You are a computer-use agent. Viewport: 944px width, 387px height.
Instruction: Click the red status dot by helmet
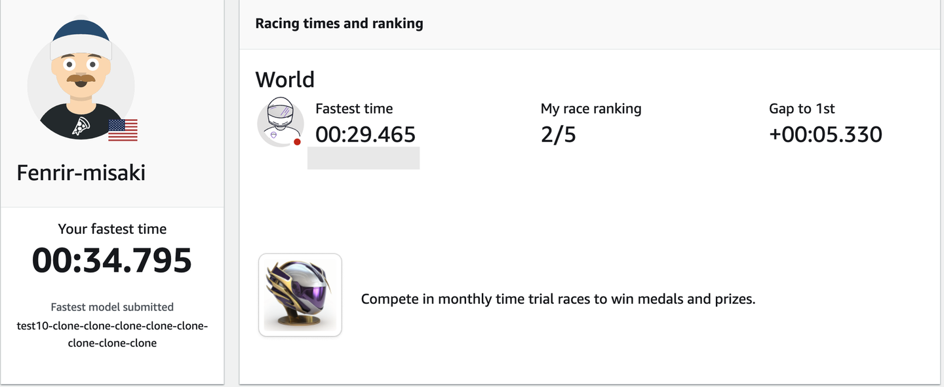pyautogui.click(x=297, y=141)
